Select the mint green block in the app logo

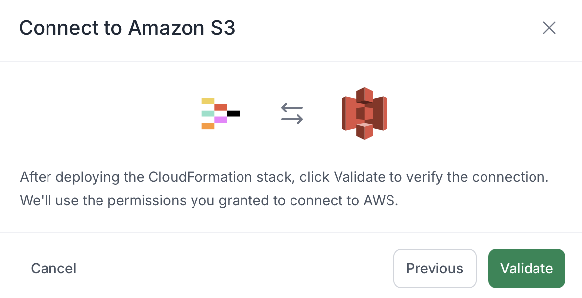click(x=208, y=113)
